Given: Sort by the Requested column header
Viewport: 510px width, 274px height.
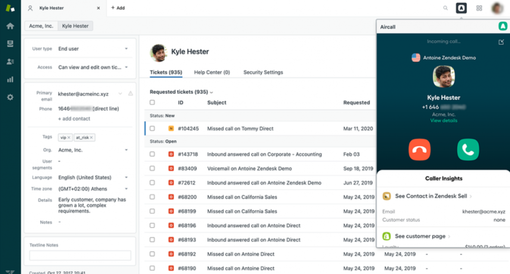Looking at the screenshot, I should click(357, 102).
